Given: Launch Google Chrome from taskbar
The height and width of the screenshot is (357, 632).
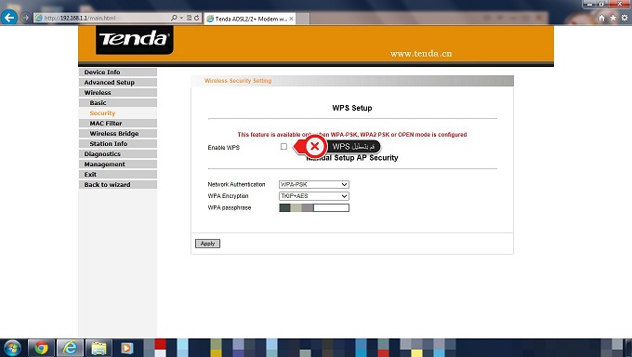Looking at the screenshot, I should pyautogui.click(x=41, y=348).
